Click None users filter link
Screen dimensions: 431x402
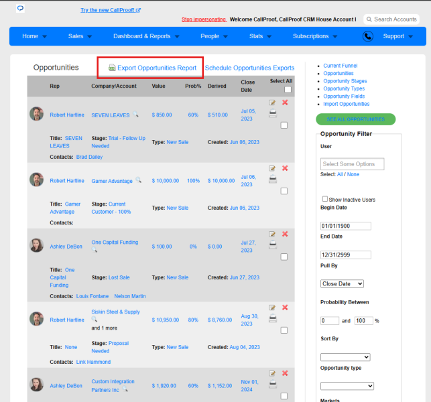pyautogui.click(x=353, y=174)
